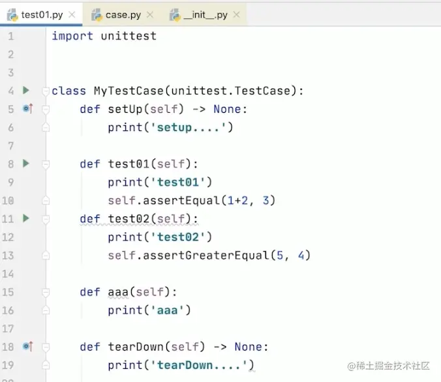Click the Python file icon on case.py tab
The width and height of the screenshot is (441, 382).
click(97, 14)
